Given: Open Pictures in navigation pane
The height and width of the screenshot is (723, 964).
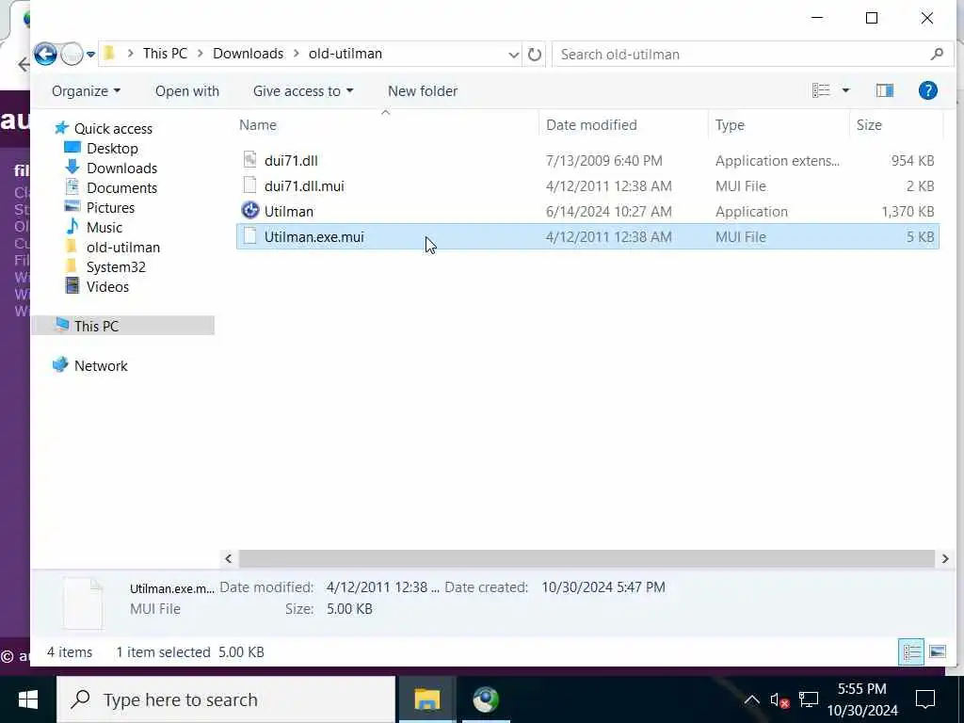Looking at the screenshot, I should [110, 207].
